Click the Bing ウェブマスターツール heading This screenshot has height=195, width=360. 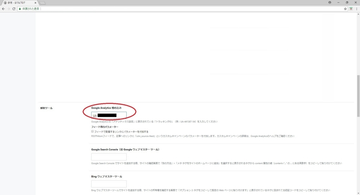click(107, 177)
